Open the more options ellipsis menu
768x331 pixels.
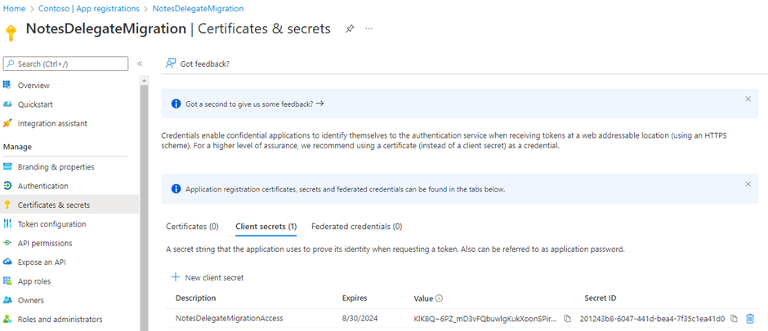(369, 29)
